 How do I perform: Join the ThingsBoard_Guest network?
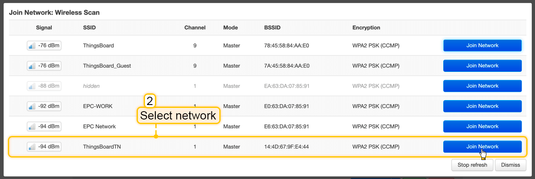(482, 66)
